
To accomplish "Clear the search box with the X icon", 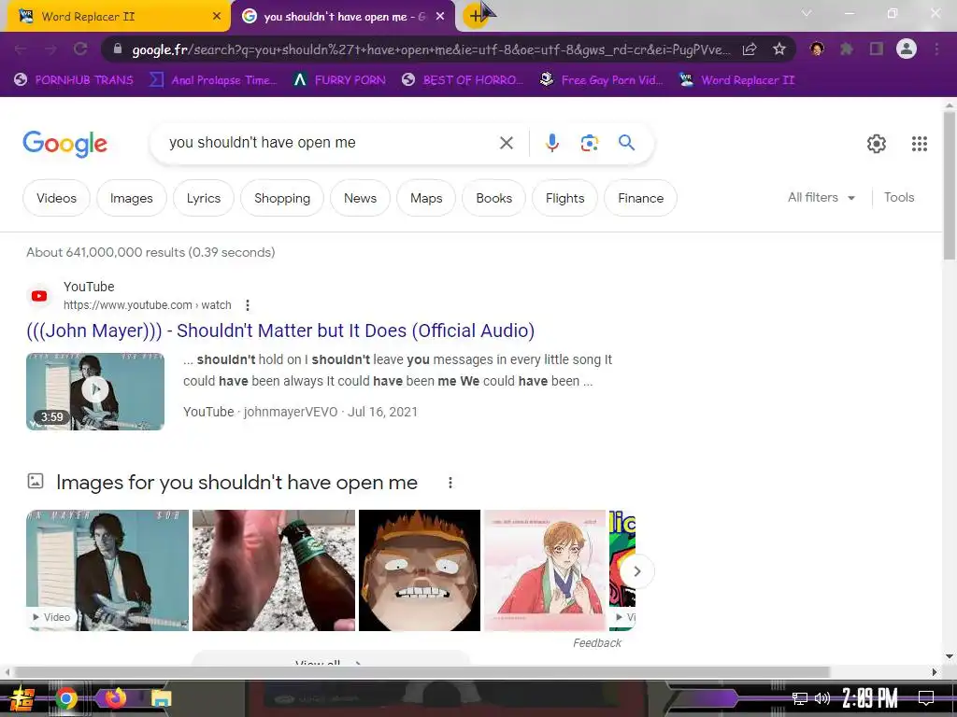I will [506, 143].
